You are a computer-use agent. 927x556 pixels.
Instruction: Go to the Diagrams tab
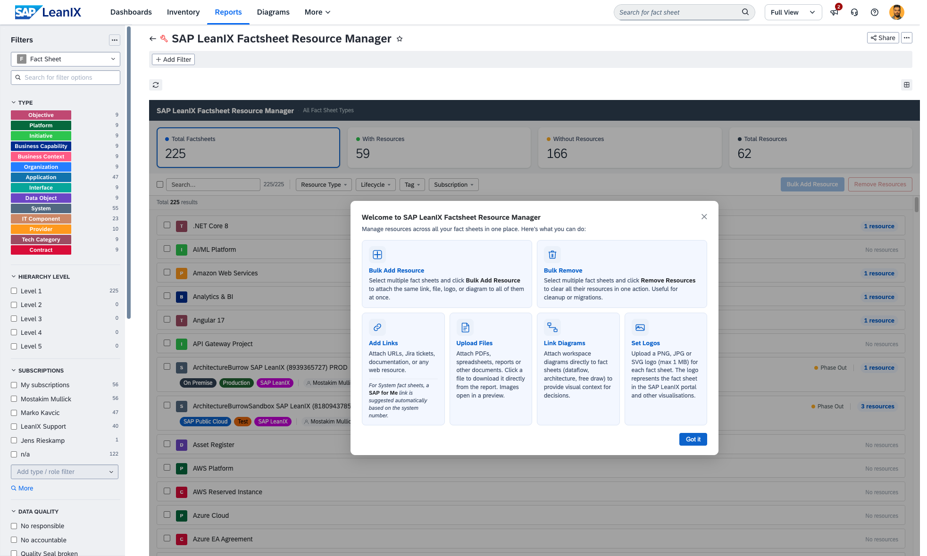point(273,12)
